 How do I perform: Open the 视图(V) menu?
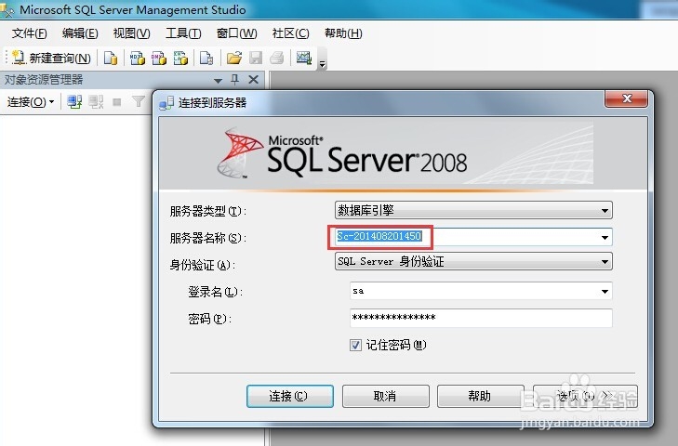click(131, 33)
